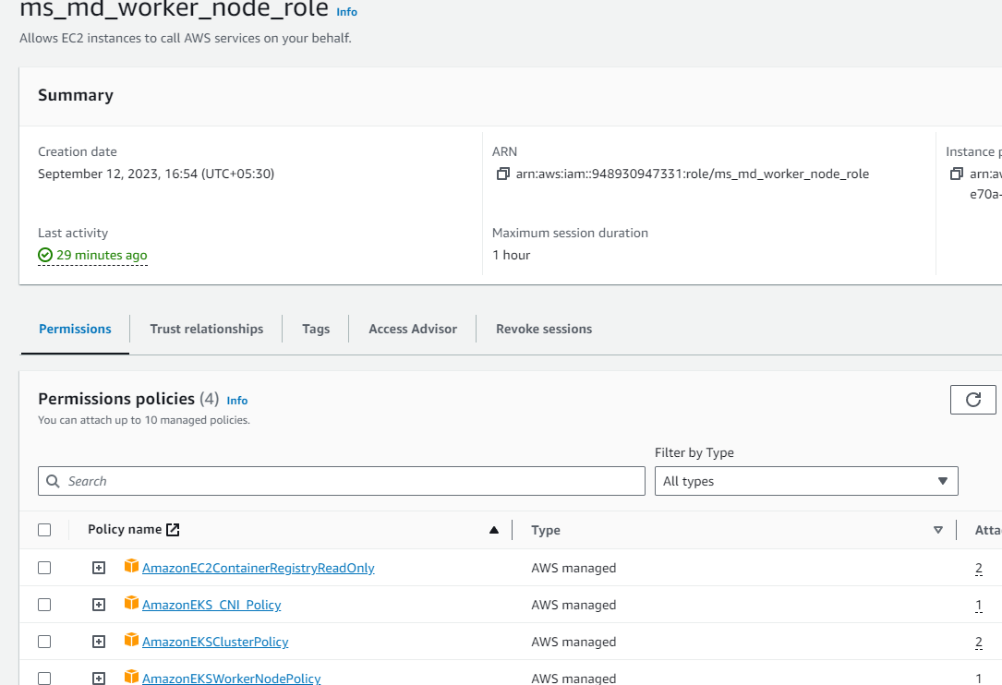
Task: Sort by Policy name ascending arrow
Action: coord(493,530)
